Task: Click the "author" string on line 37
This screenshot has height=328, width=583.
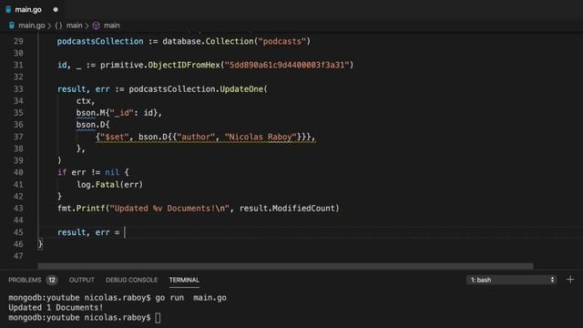Action: [x=196, y=138]
